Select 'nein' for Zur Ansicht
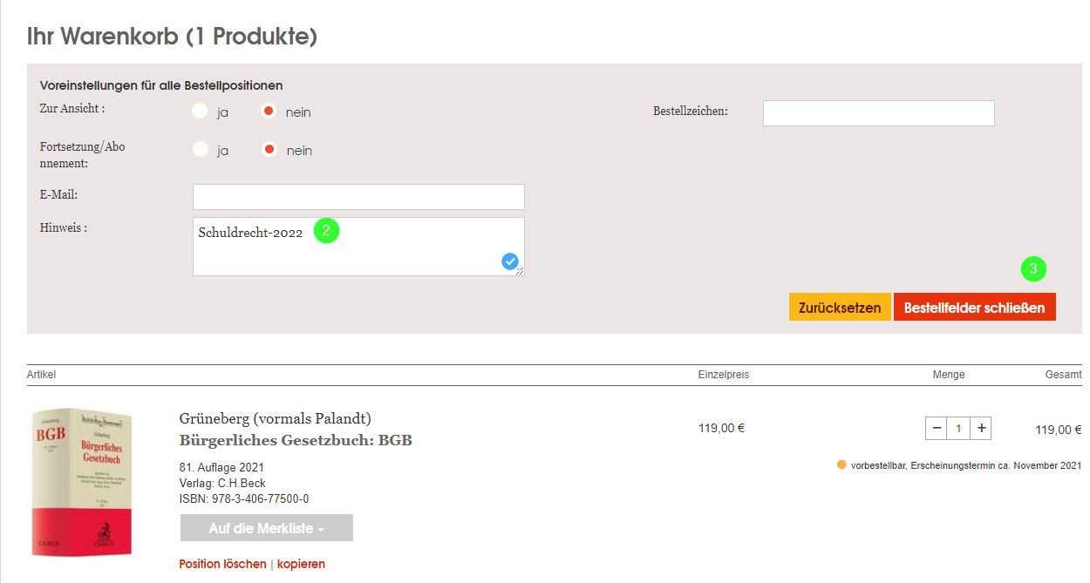Screen dimensions: 1090x583 click(269, 112)
